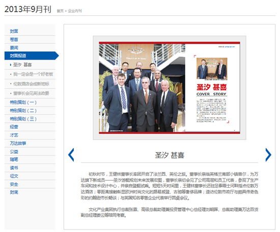This screenshot has width=280, height=232.
Task: Select the 圣汐 甚喜 article entry
Action: pos(22,65)
